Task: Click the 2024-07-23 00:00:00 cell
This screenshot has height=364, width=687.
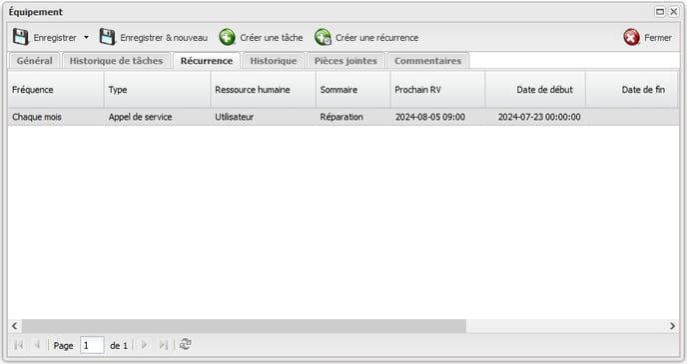Action: pos(535,117)
